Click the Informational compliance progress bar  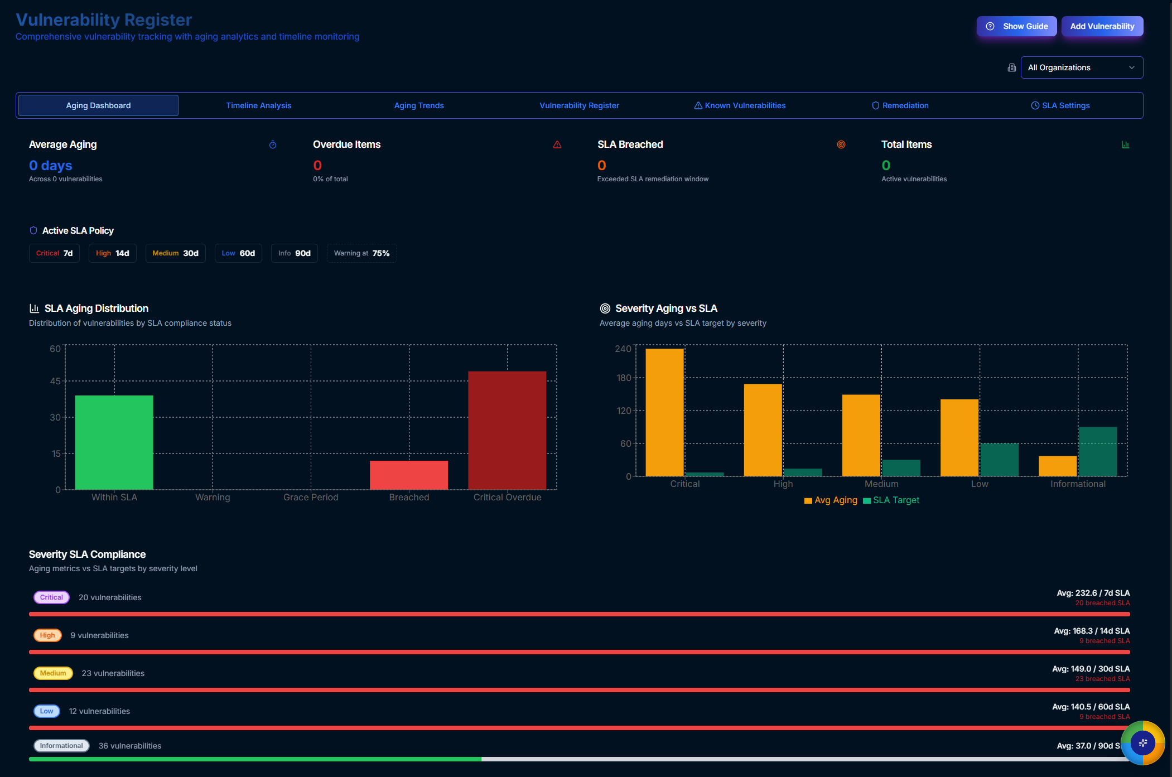pyautogui.click(x=580, y=759)
